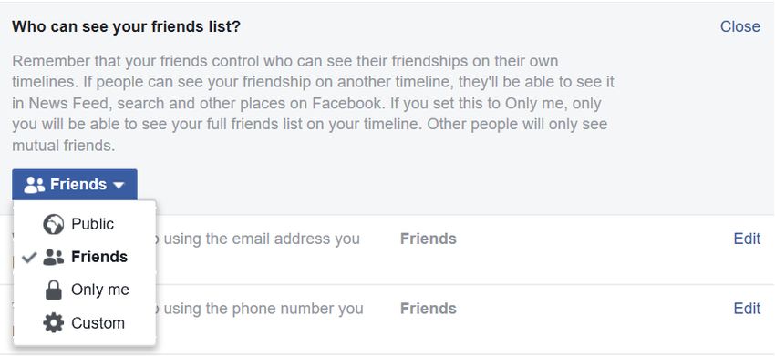
Task: Click the gear icon beside Custom
Action: (54, 323)
